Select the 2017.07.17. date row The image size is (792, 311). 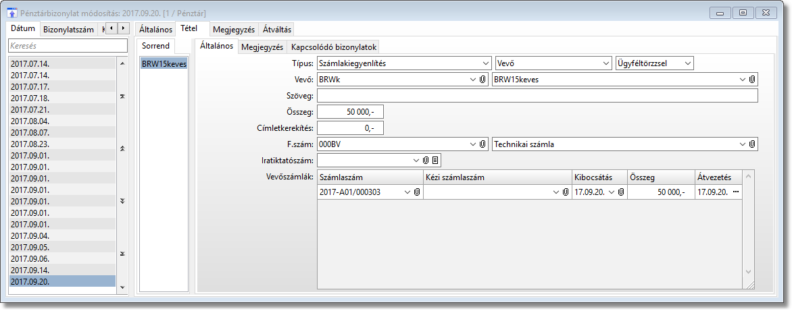click(x=63, y=87)
